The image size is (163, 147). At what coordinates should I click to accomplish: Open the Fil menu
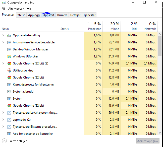3,9
